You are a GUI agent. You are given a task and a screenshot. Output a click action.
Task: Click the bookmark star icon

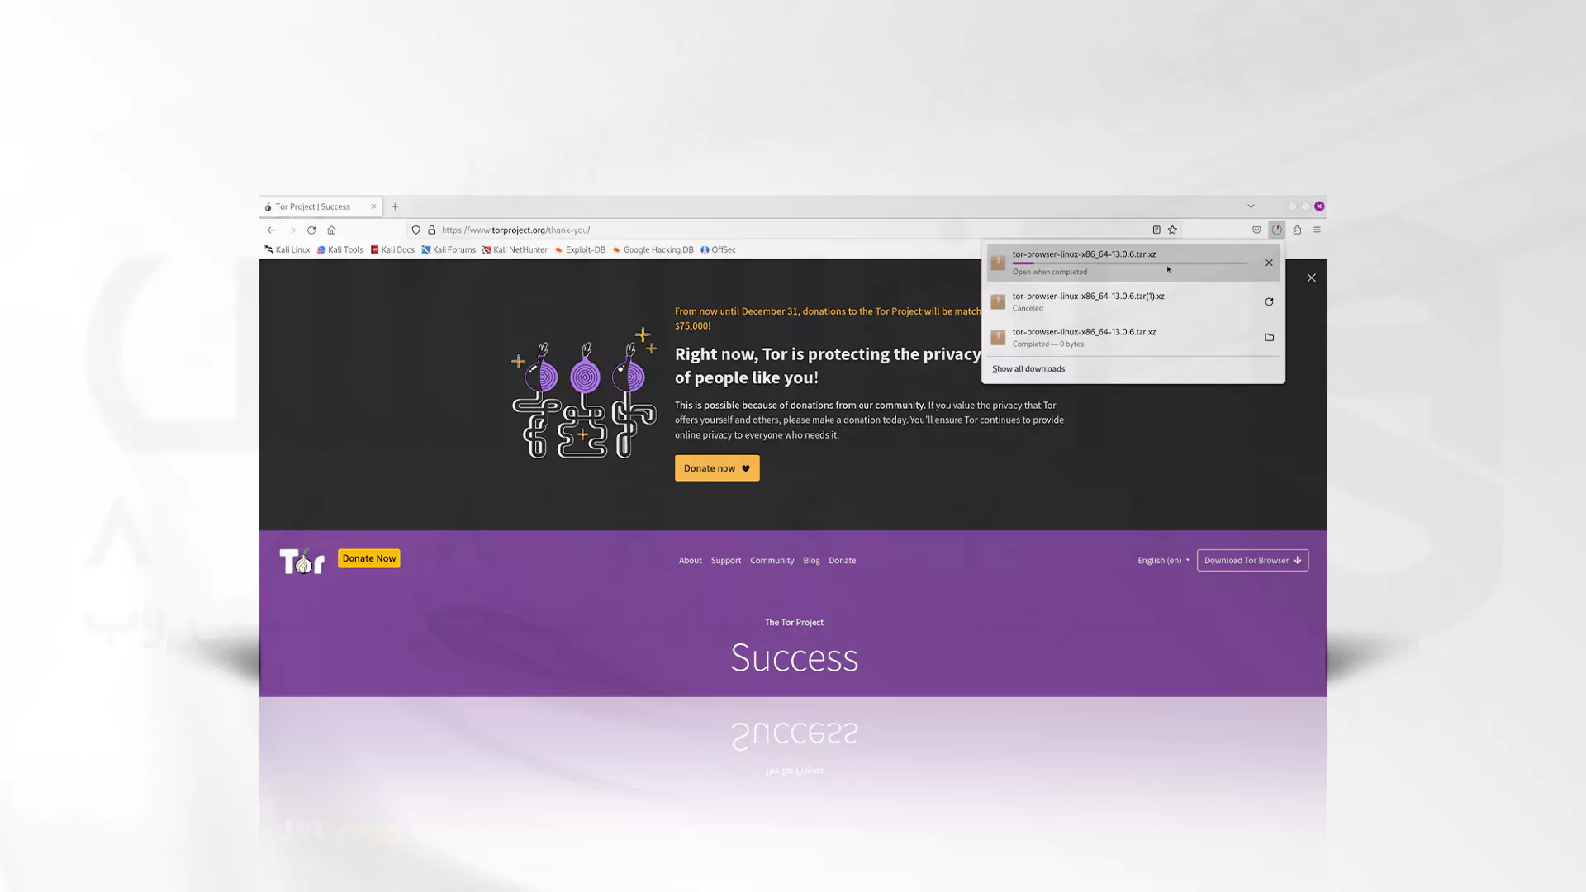click(1173, 230)
